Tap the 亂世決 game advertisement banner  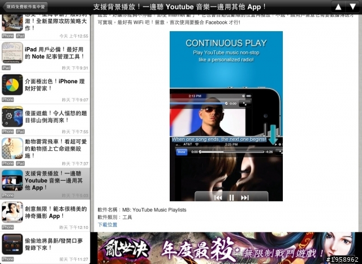[226, 248]
